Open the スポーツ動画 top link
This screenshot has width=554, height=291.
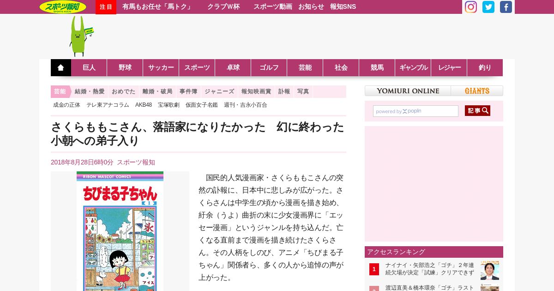pyautogui.click(x=273, y=7)
